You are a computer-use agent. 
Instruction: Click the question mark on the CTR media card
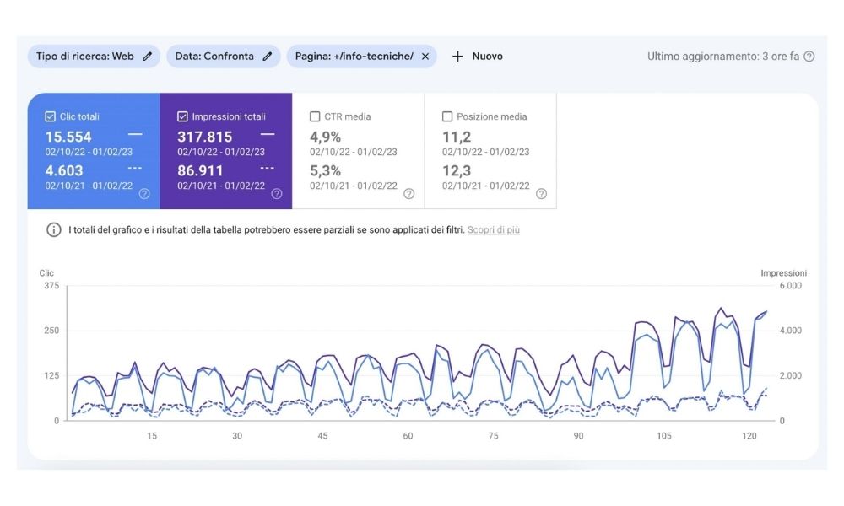tap(409, 193)
